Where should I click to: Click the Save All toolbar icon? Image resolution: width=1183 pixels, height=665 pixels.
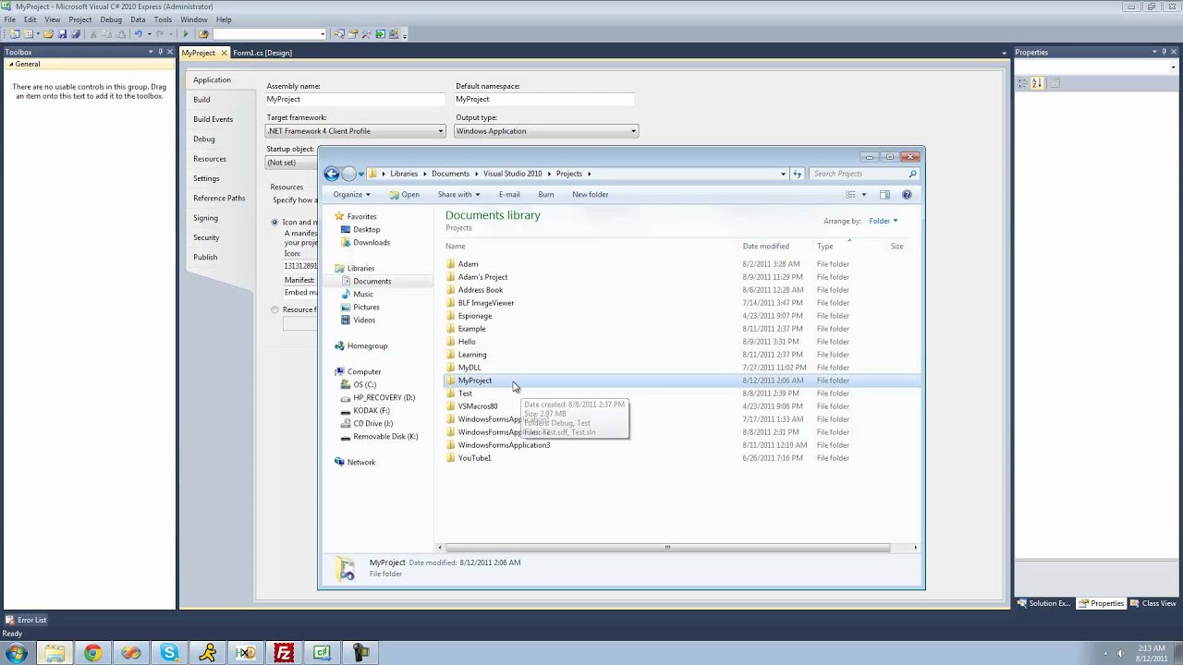pyautogui.click(x=76, y=34)
